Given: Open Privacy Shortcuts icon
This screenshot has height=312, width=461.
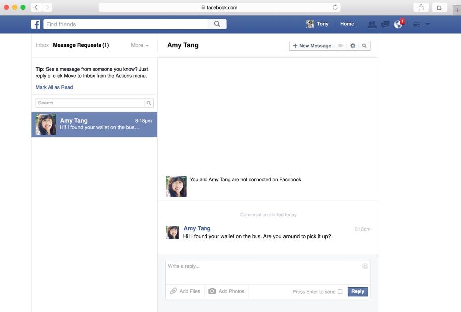Looking at the screenshot, I should tap(416, 24).
